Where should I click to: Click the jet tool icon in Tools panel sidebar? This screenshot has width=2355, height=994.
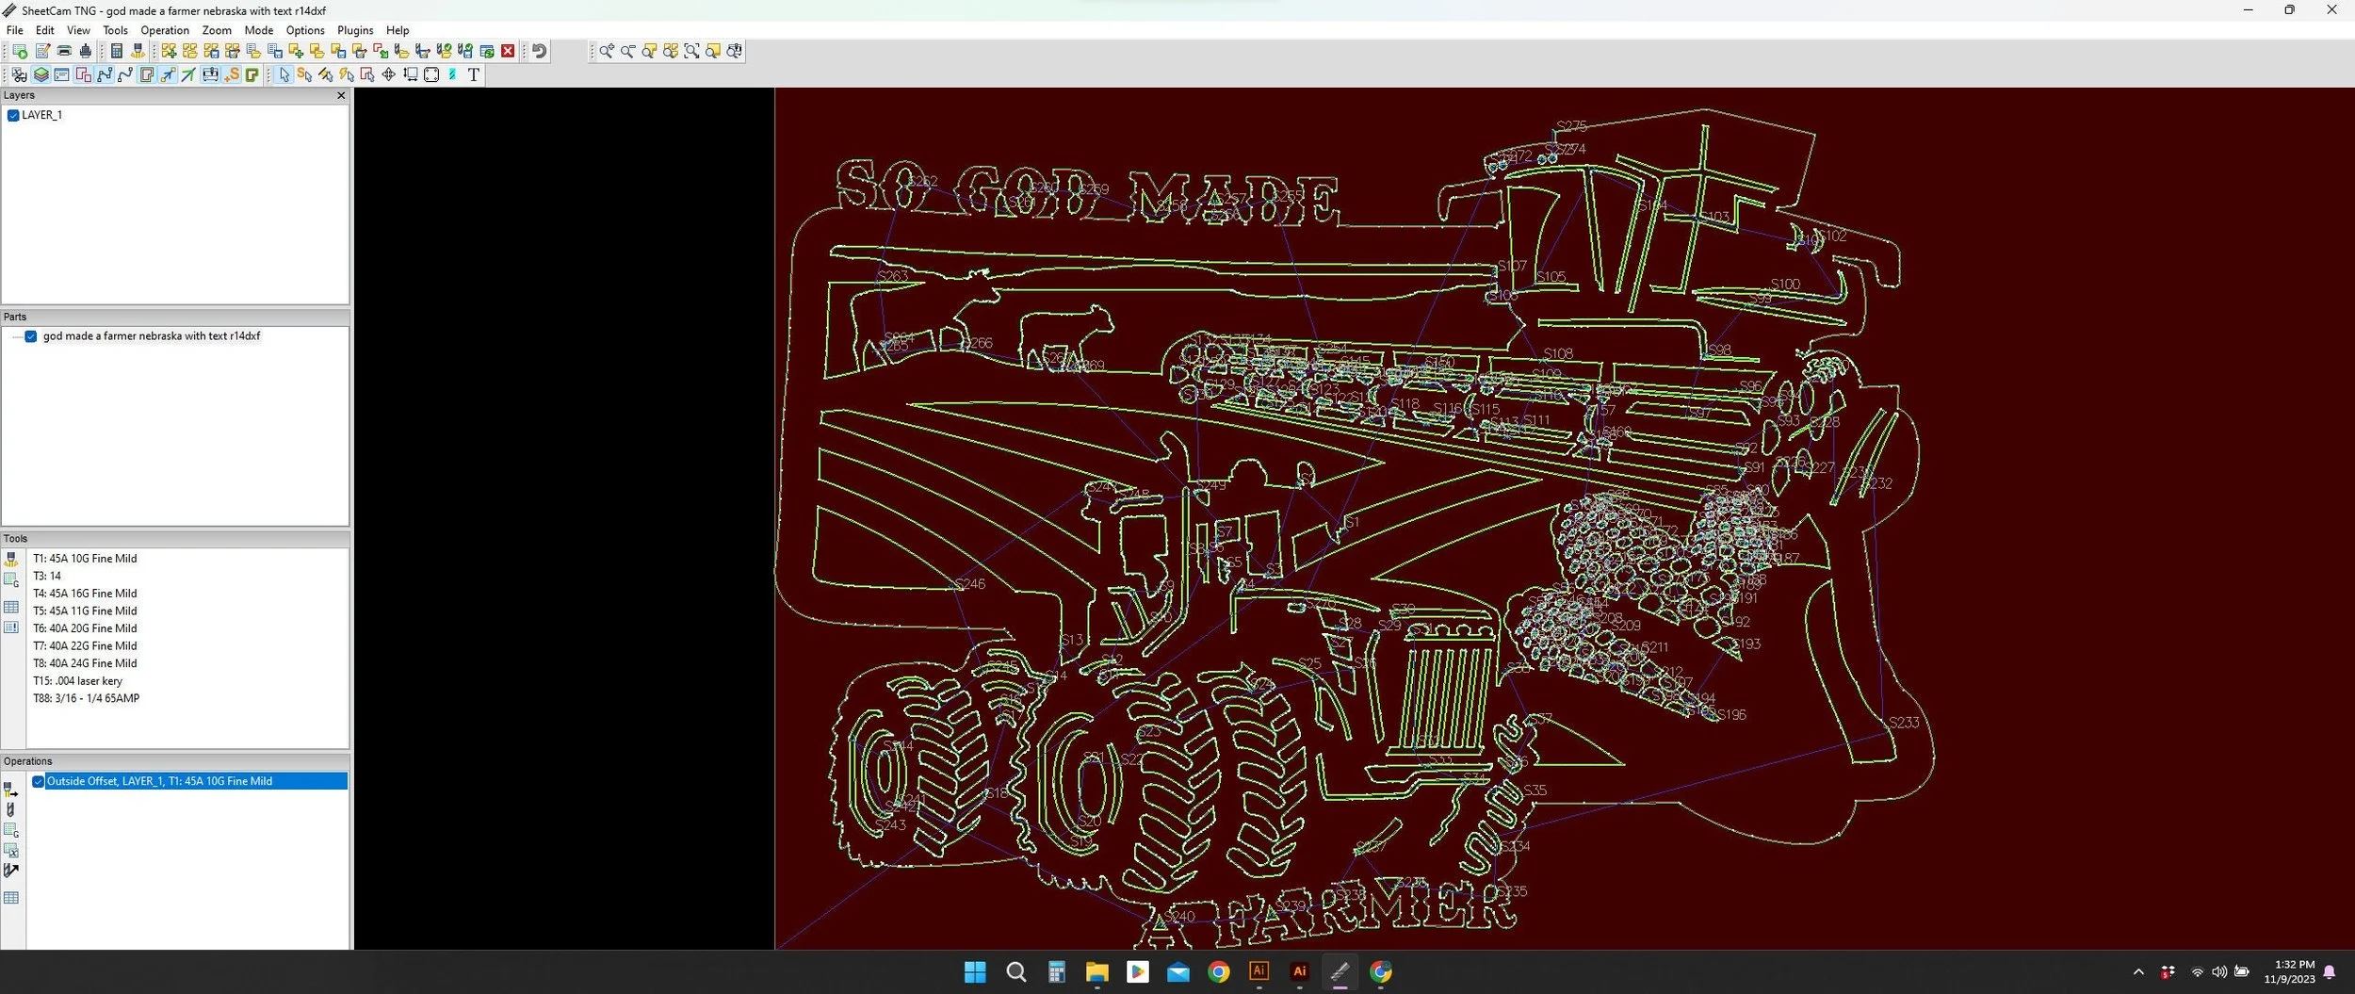pyautogui.click(x=11, y=560)
